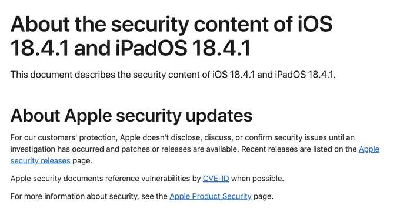Open the 'security releases' link

click(41, 161)
